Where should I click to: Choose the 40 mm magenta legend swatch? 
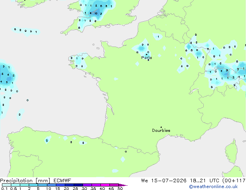click(105, 185)
